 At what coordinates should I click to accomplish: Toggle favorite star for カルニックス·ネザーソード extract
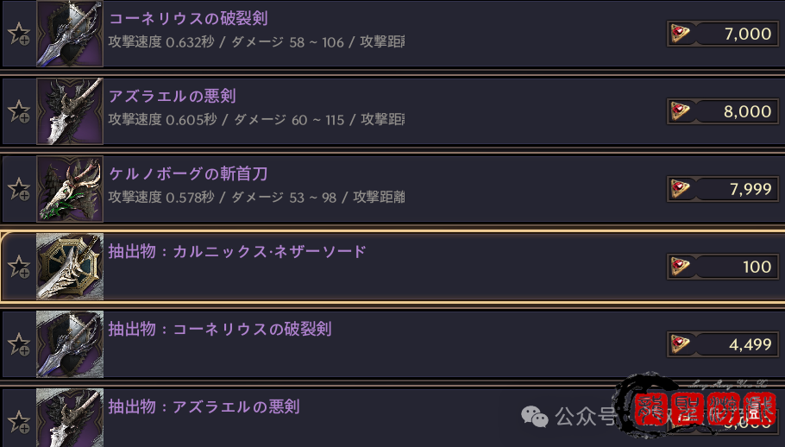(x=18, y=267)
